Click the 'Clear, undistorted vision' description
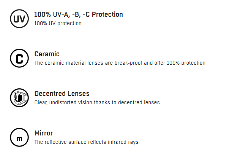232x164 pixels. coord(97,102)
